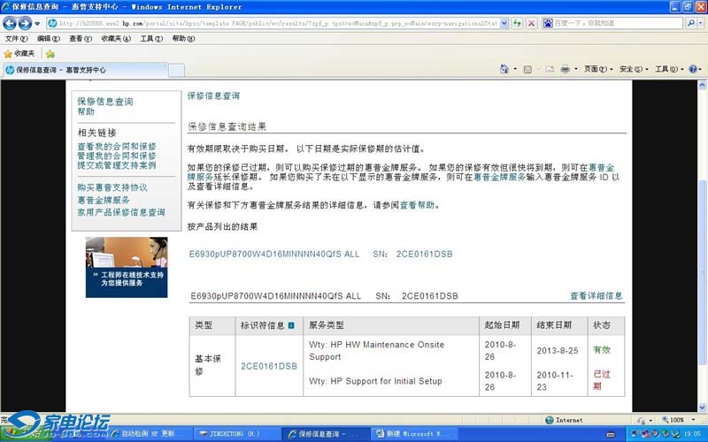The image size is (708, 442).
Task: Open the 帮助(H) menu
Action: pyautogui.click(x=183, y=39)
